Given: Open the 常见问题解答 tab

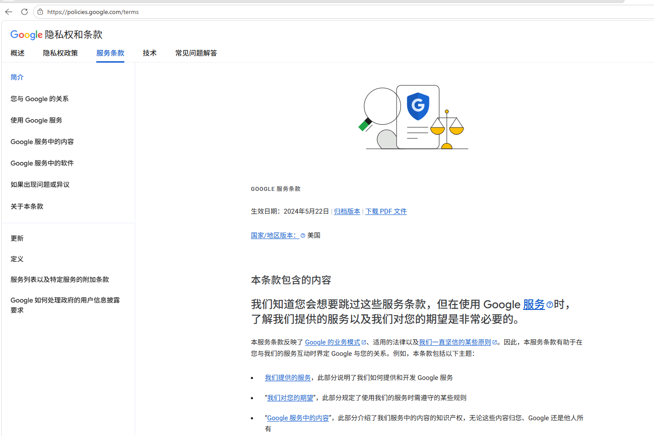Looking at the screenshot, I should 196,53.
